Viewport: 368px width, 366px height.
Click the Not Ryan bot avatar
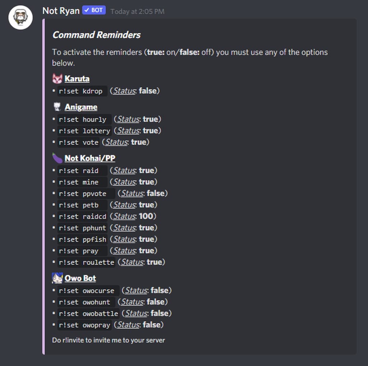(x=20, y=17)
